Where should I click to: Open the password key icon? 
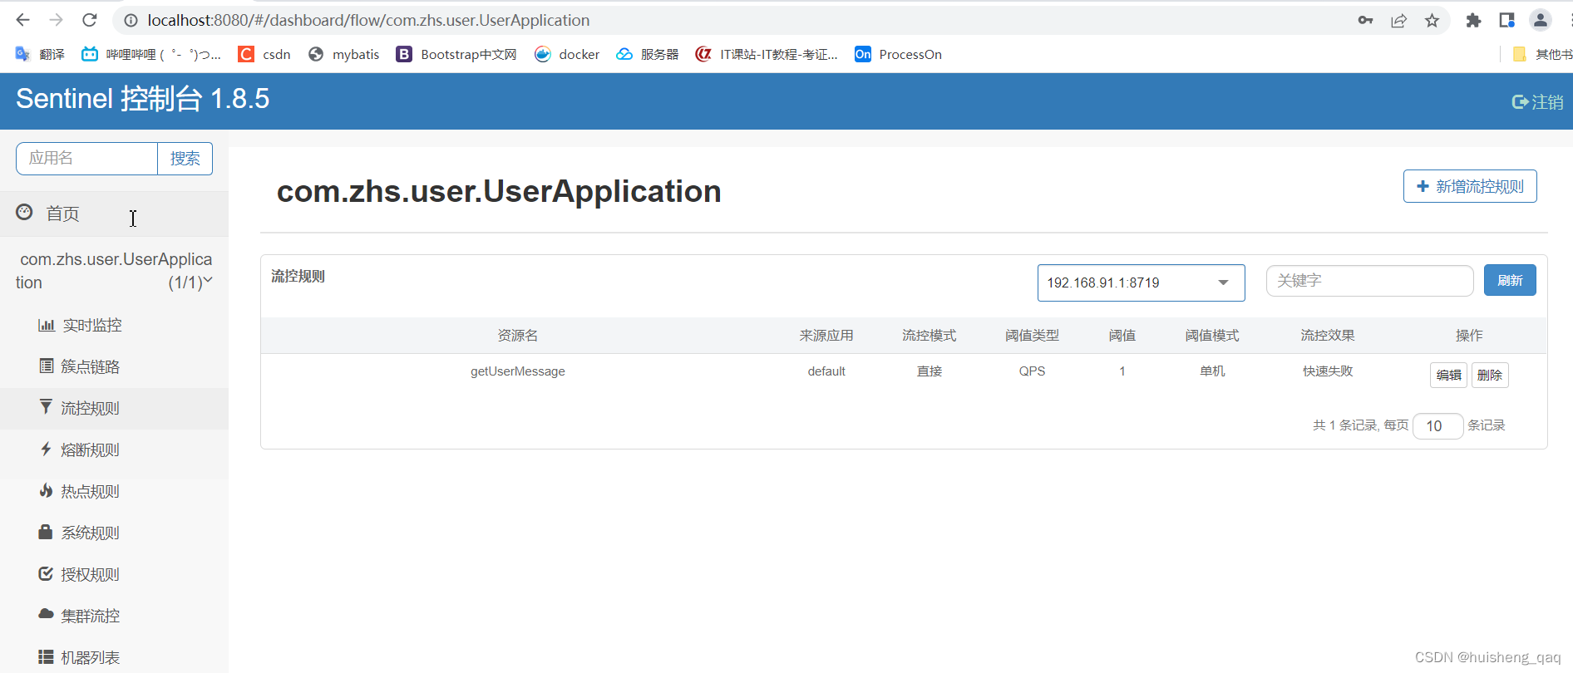tap(1365, 20)
